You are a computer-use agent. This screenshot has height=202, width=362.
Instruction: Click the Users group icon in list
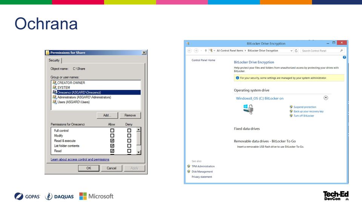point(54,102)
